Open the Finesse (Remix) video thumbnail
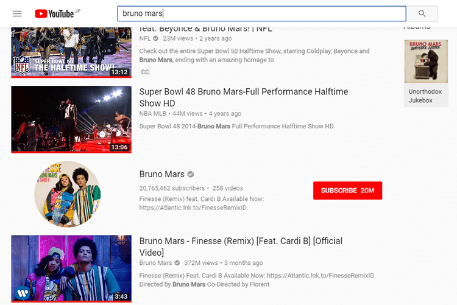The width and height of the screenshot is (457, 305). click(71, 268)
